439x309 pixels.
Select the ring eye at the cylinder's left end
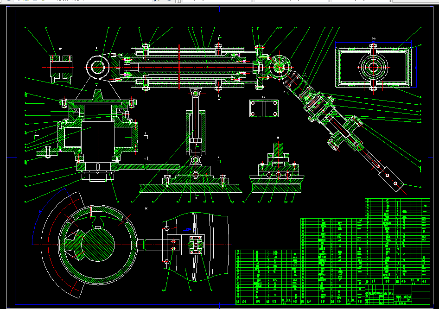point(98,67)
